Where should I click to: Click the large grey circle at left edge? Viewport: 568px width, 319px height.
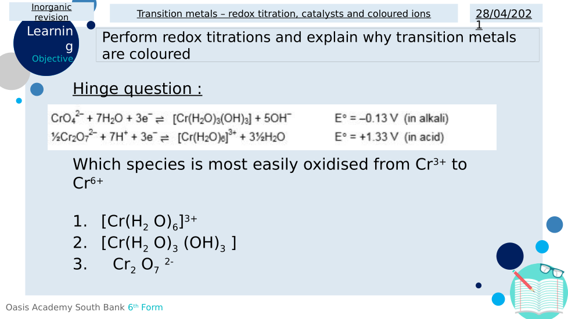point(12,71)
